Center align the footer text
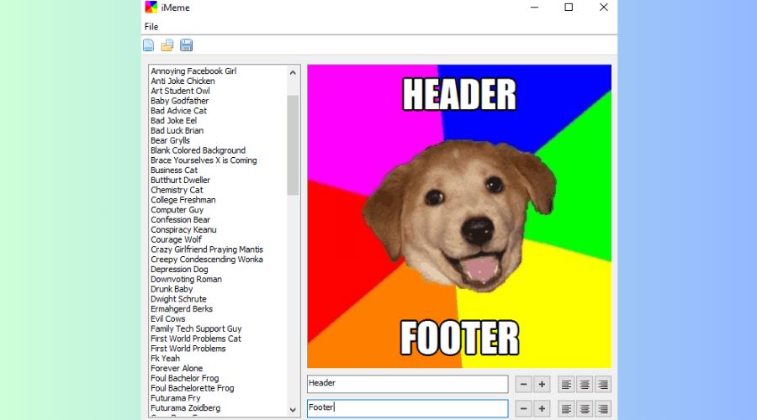 click(585, 408)
